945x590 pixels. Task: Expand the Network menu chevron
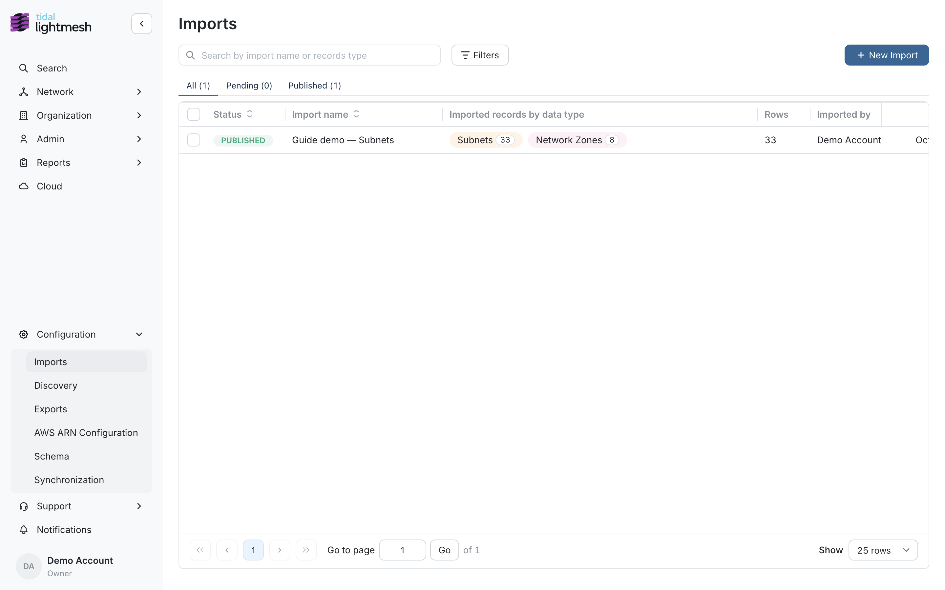139,92
